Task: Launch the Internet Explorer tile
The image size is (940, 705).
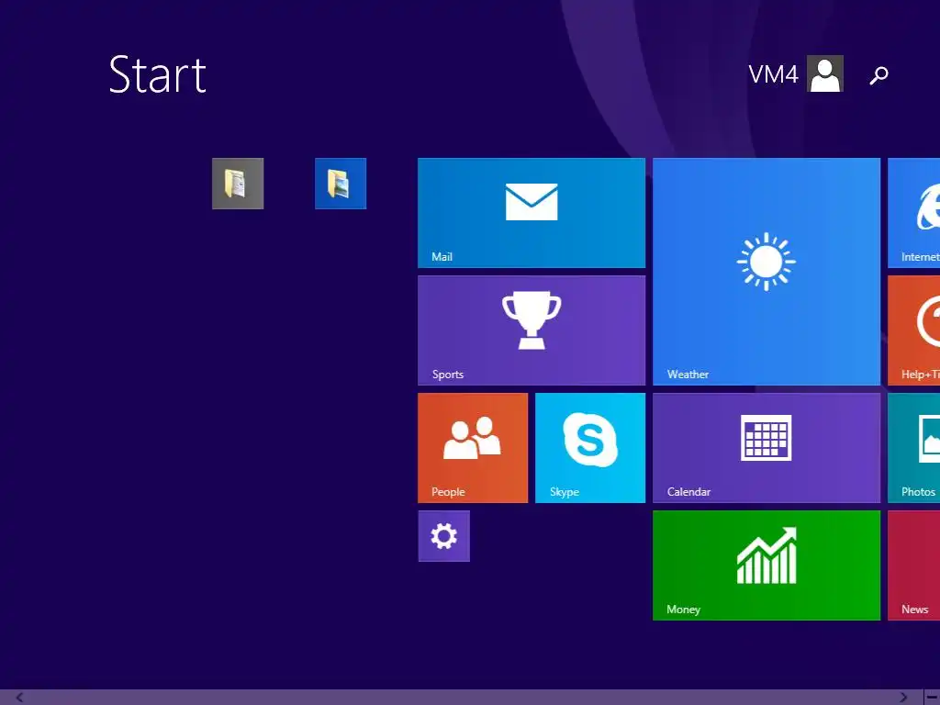Action: [913, 213]
